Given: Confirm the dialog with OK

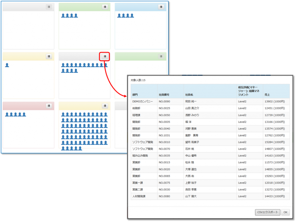Looking at the screenshot, I should (x=285, y=212).
